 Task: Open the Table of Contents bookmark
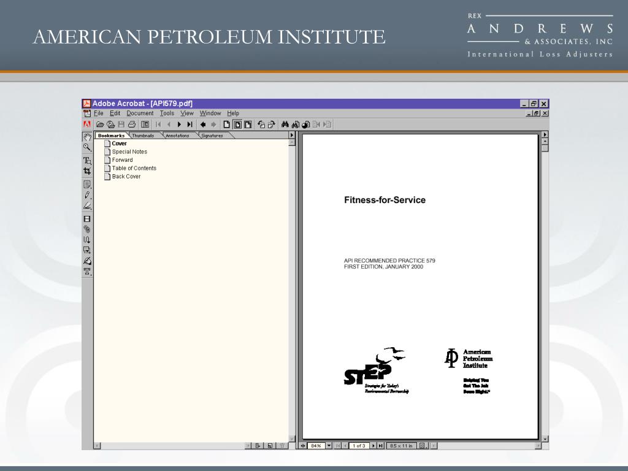[134, 168]
